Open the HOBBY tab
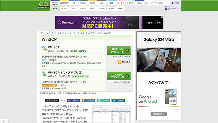 click(111, 9)
